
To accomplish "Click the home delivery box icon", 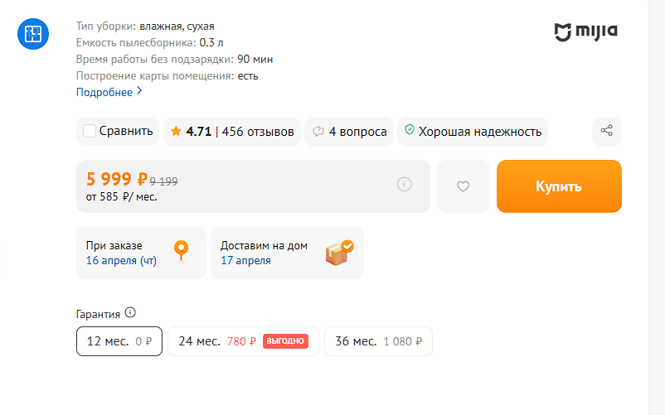I will tap(339, 252).
